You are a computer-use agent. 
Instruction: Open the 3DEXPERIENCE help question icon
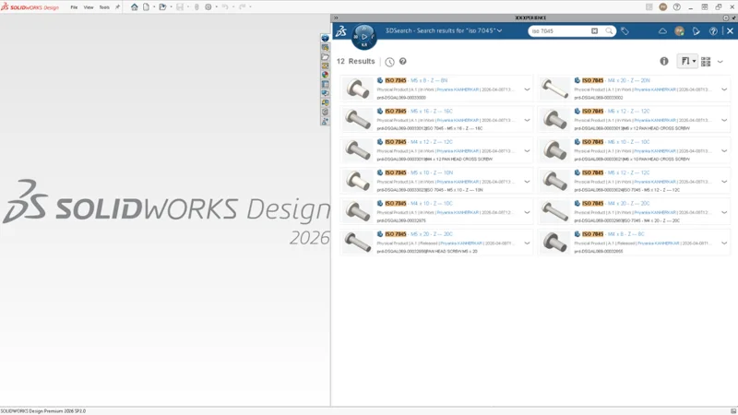pyautogui.click(x=713, y=31)
